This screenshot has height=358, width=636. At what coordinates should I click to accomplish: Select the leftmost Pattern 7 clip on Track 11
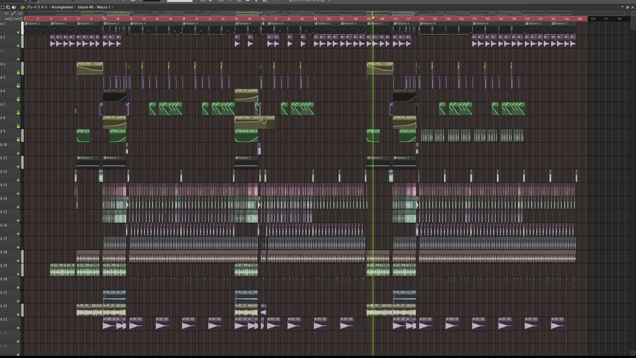[88, 162]
